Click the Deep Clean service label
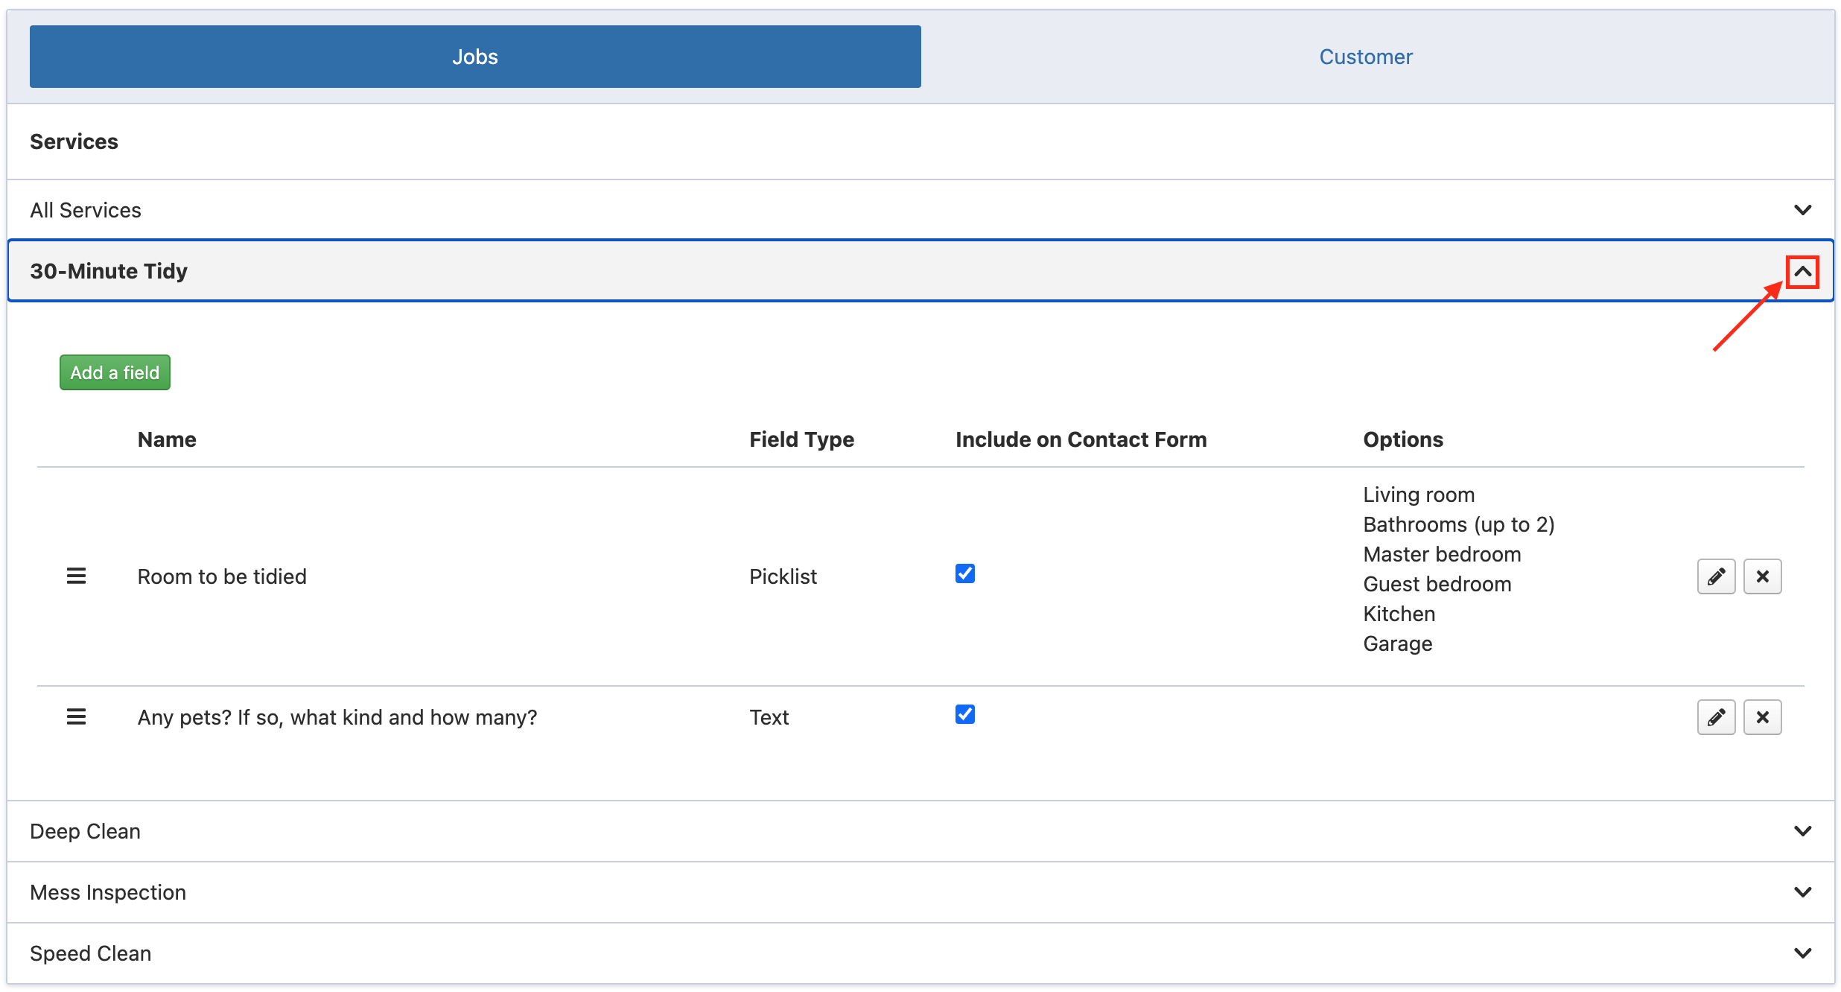1841x992 pixels. [x=85, y=831]
